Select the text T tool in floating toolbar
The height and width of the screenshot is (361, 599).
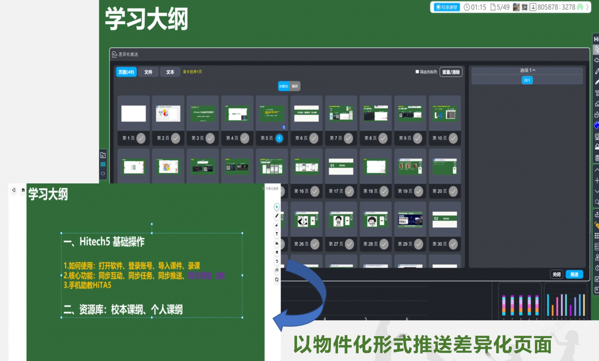tap(277, 234)
